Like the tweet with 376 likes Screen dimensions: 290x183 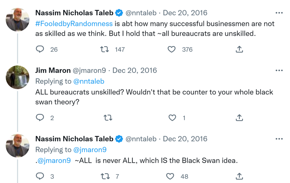(172, 49)
